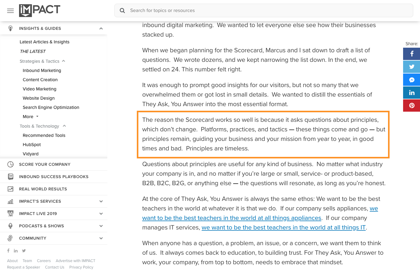Image resolution: width=420 pixels, height=271 pixels.
Task: Go to Inbound Marketing
Action: pos(42,70)
